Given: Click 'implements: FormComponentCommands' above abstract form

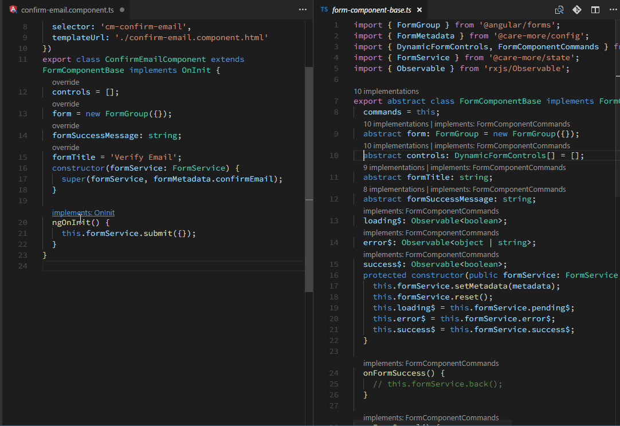Looking at the screenshot, I should [502, 124].
